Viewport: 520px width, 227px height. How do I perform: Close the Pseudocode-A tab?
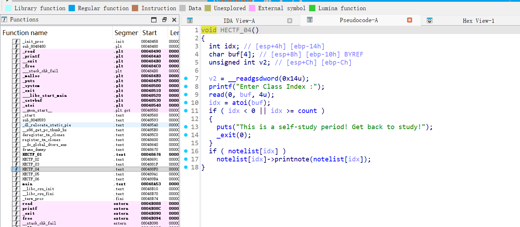pyautogui.click(x=410, y=20)
